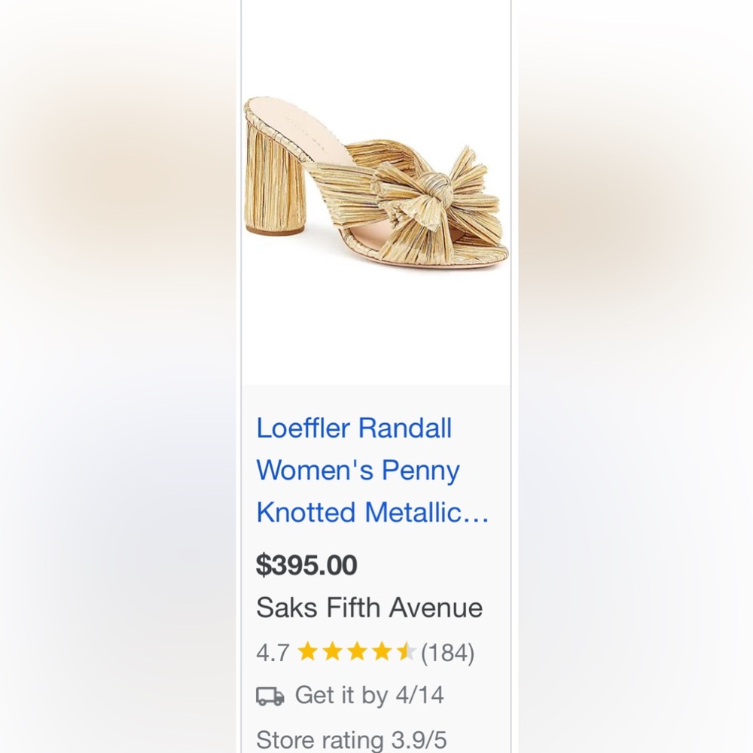Click the delivery truck icon

pyautogui.click(x=271, y=696)
